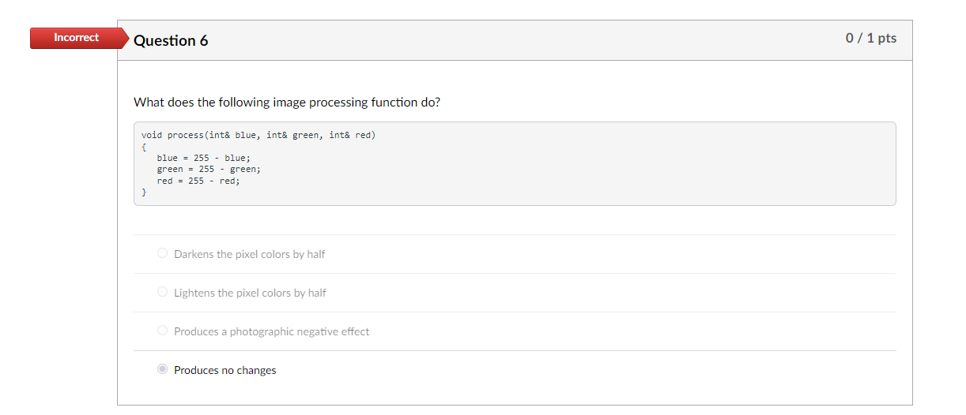
Task: Click the red Incorrect badge
Action: (x=76, y=38)
